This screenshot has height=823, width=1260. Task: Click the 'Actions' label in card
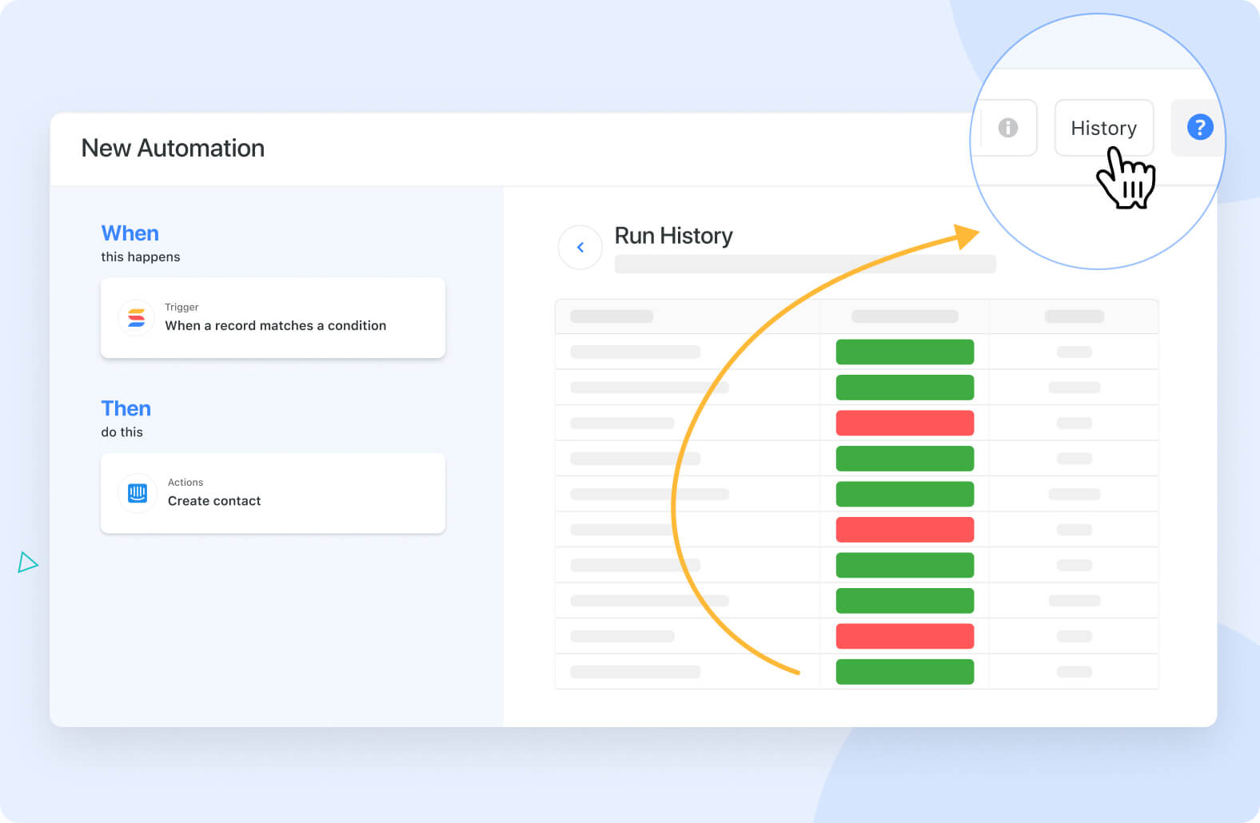[x=185, y=482]
